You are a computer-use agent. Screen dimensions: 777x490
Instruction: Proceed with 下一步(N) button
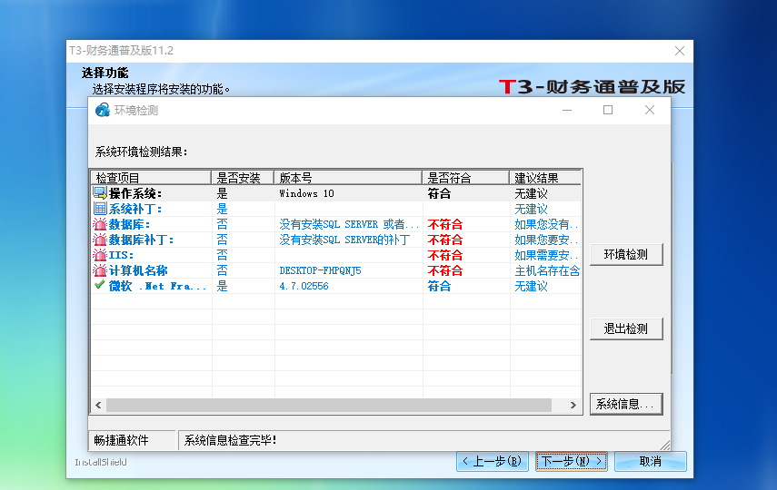572,461
